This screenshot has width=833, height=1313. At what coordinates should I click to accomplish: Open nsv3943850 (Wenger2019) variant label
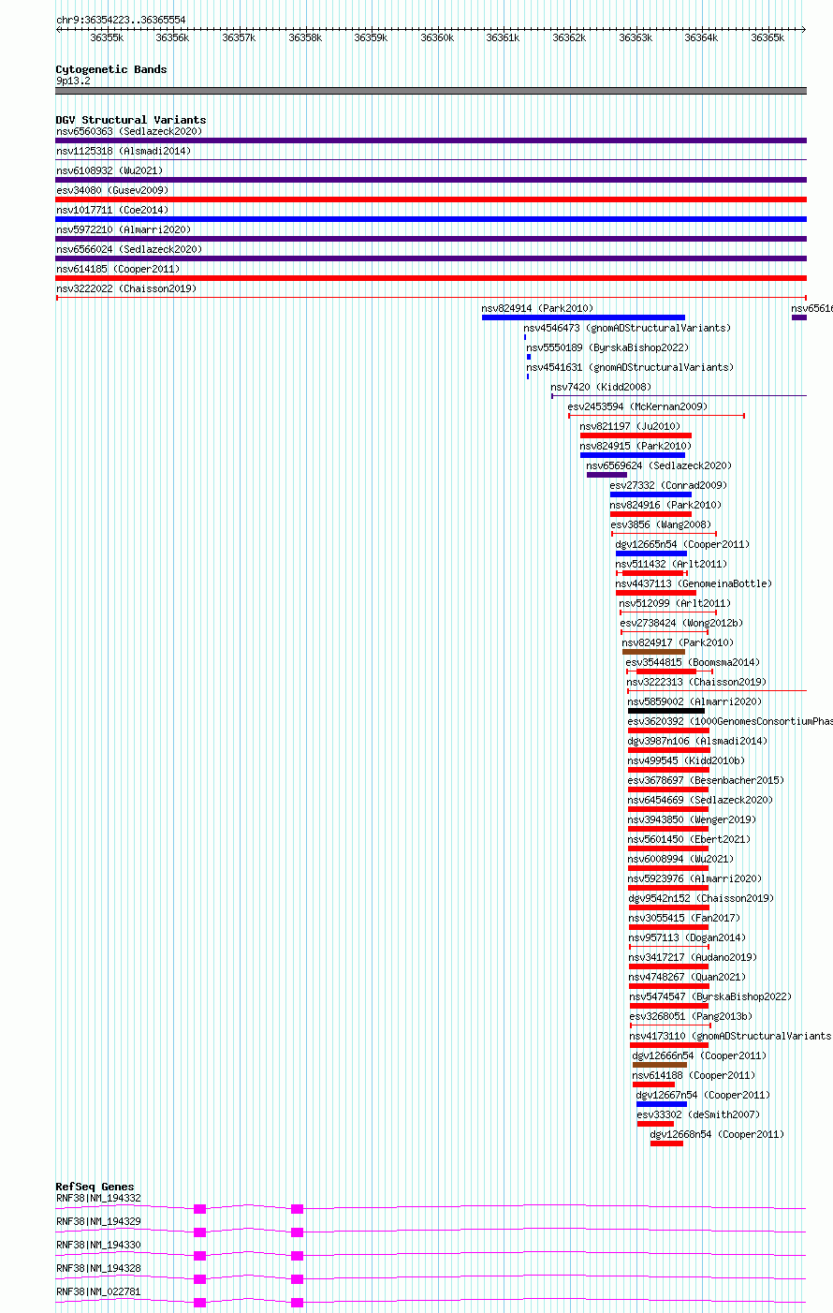click(692, 819)
